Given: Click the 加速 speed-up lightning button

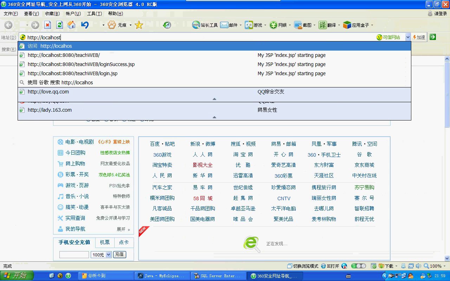Looking at the screenshot, I should [419, 37].
